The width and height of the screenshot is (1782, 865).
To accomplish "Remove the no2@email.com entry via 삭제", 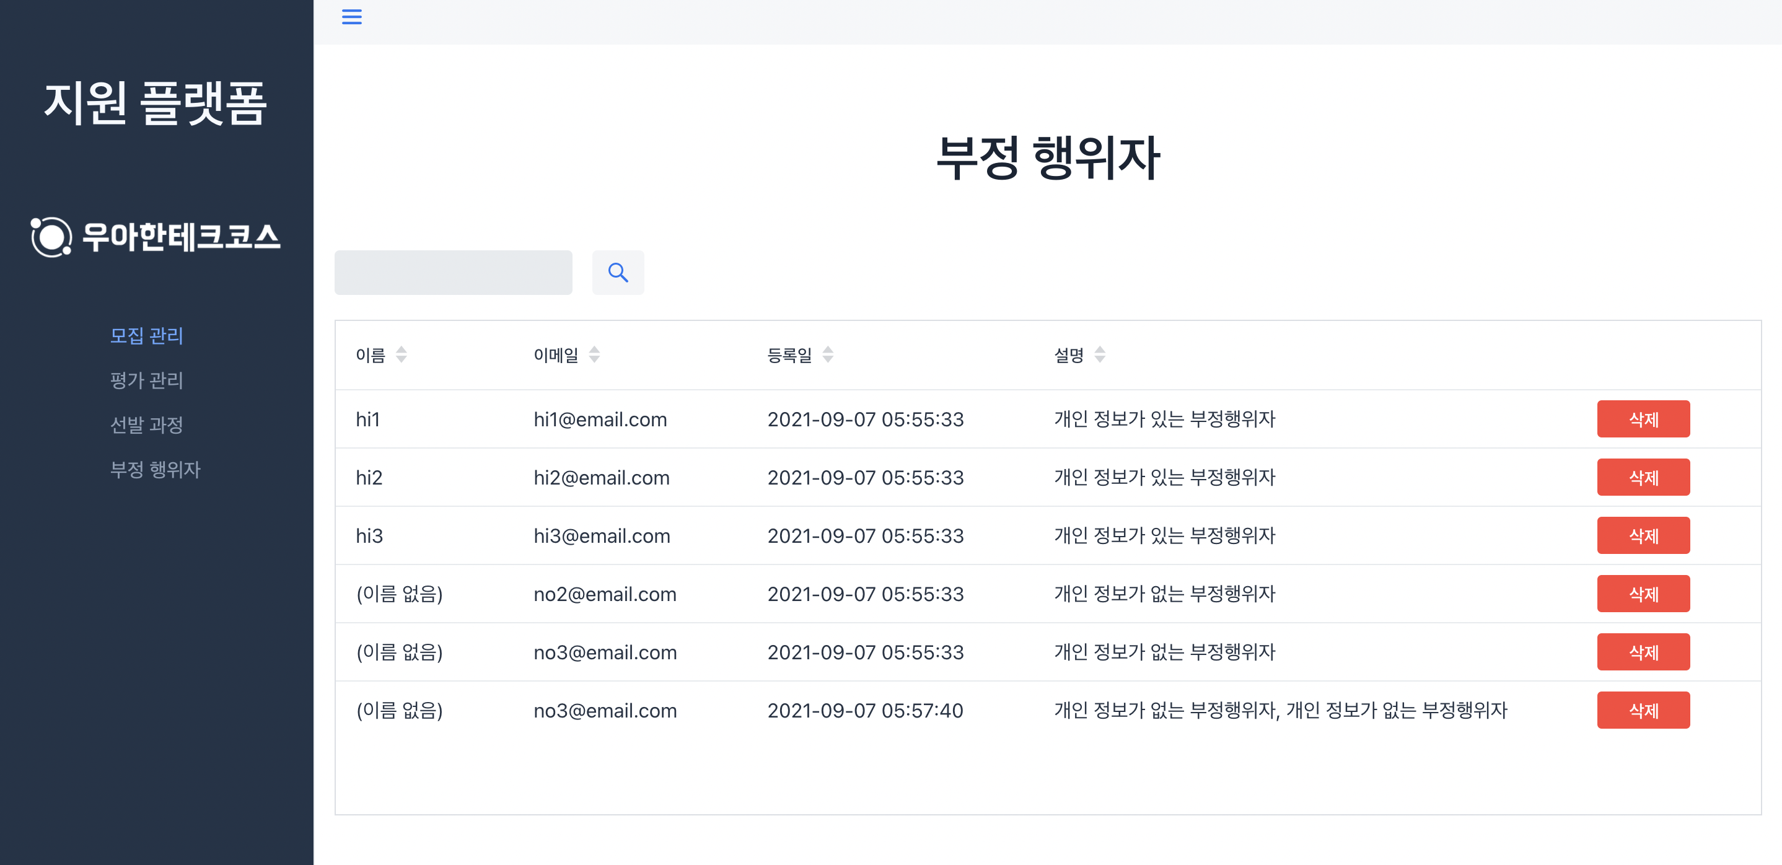I will coord(1644,593).
